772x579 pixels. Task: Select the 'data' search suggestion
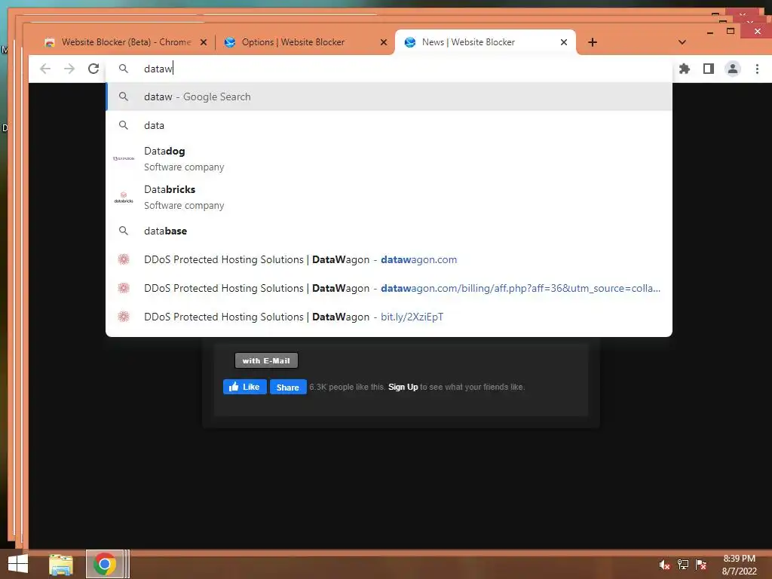pos(389,125)
